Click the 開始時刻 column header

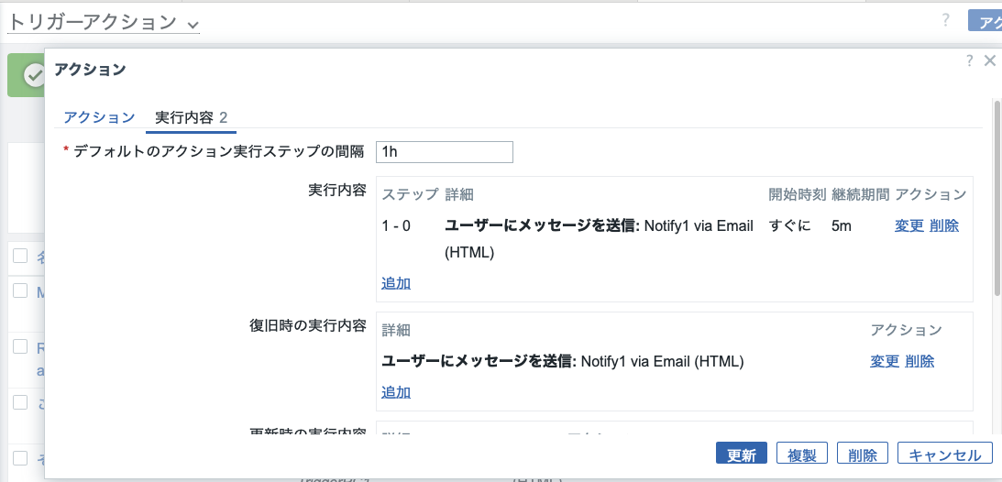[x=798, y=194]
